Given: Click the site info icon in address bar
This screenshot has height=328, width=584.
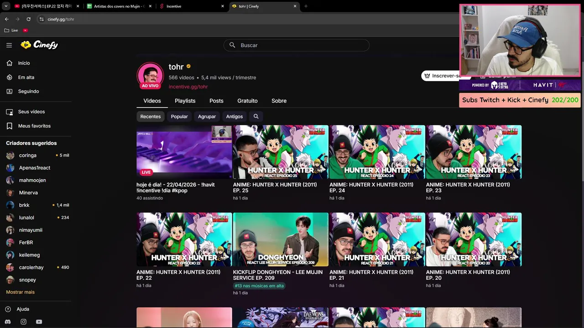Looking at the screenshot, I should [42, 19].
